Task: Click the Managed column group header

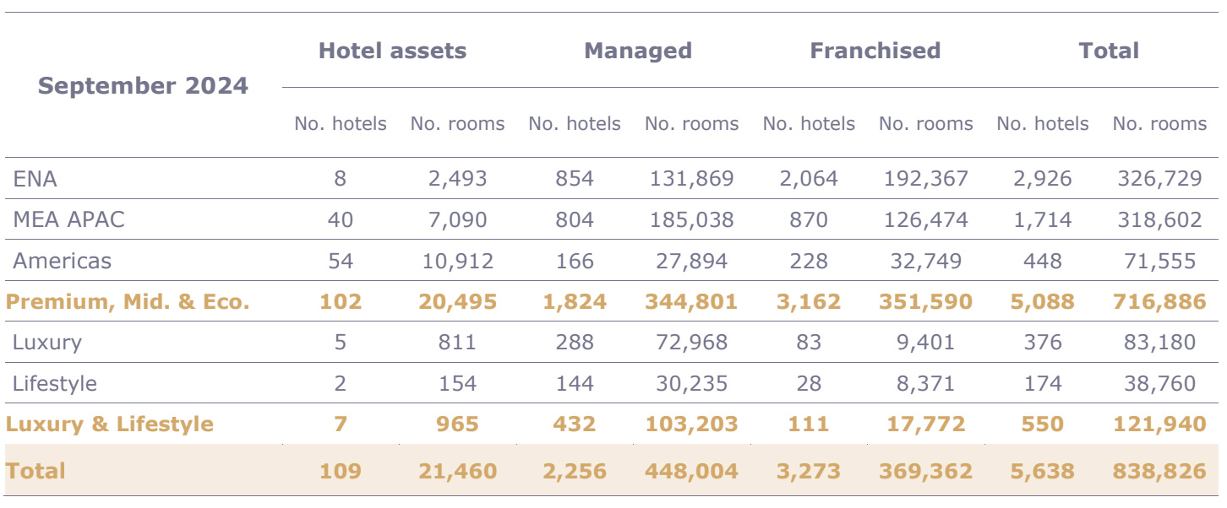Action: pyautogui.click(x=638, y=51)
